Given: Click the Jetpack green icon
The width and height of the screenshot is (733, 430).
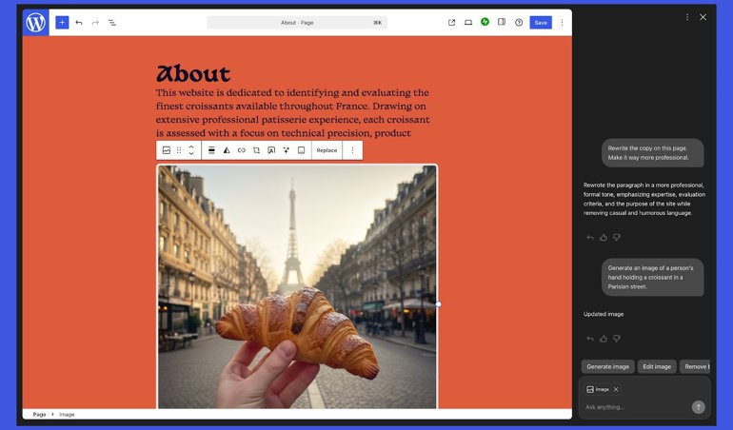Looking at the screenshot, I should click(x=485, y=22).
